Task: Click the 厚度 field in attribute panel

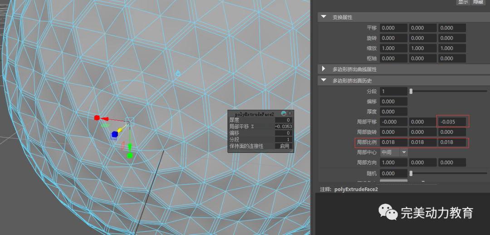Action: [x=394, y=112]
